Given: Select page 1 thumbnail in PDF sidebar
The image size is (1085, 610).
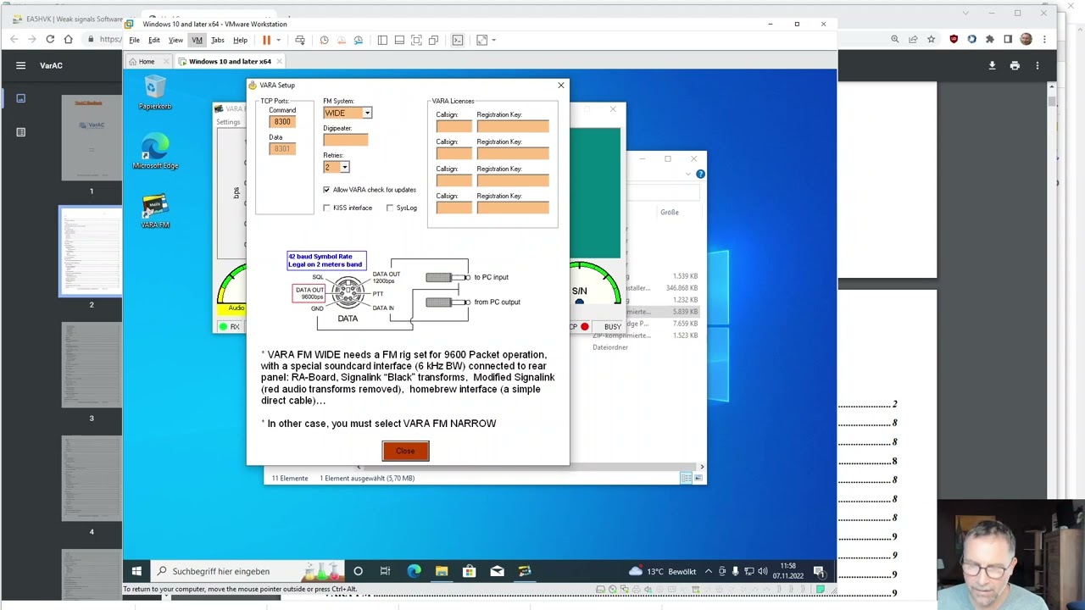Looking at the screenshot, I should click(92, 137).
